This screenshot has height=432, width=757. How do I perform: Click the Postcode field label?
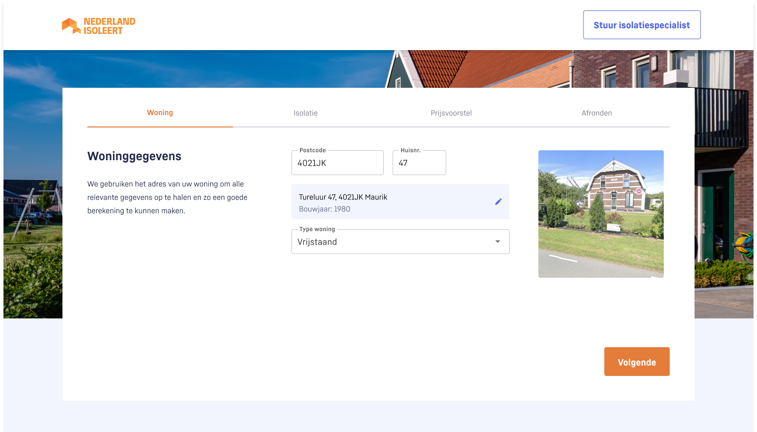312,150
